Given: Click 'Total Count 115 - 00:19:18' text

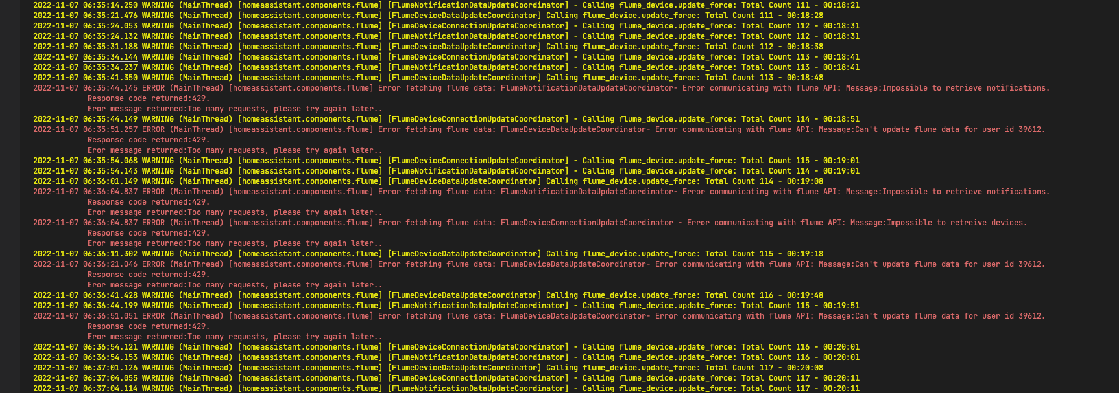Looking at the screenshot, I should coord(764,254).
